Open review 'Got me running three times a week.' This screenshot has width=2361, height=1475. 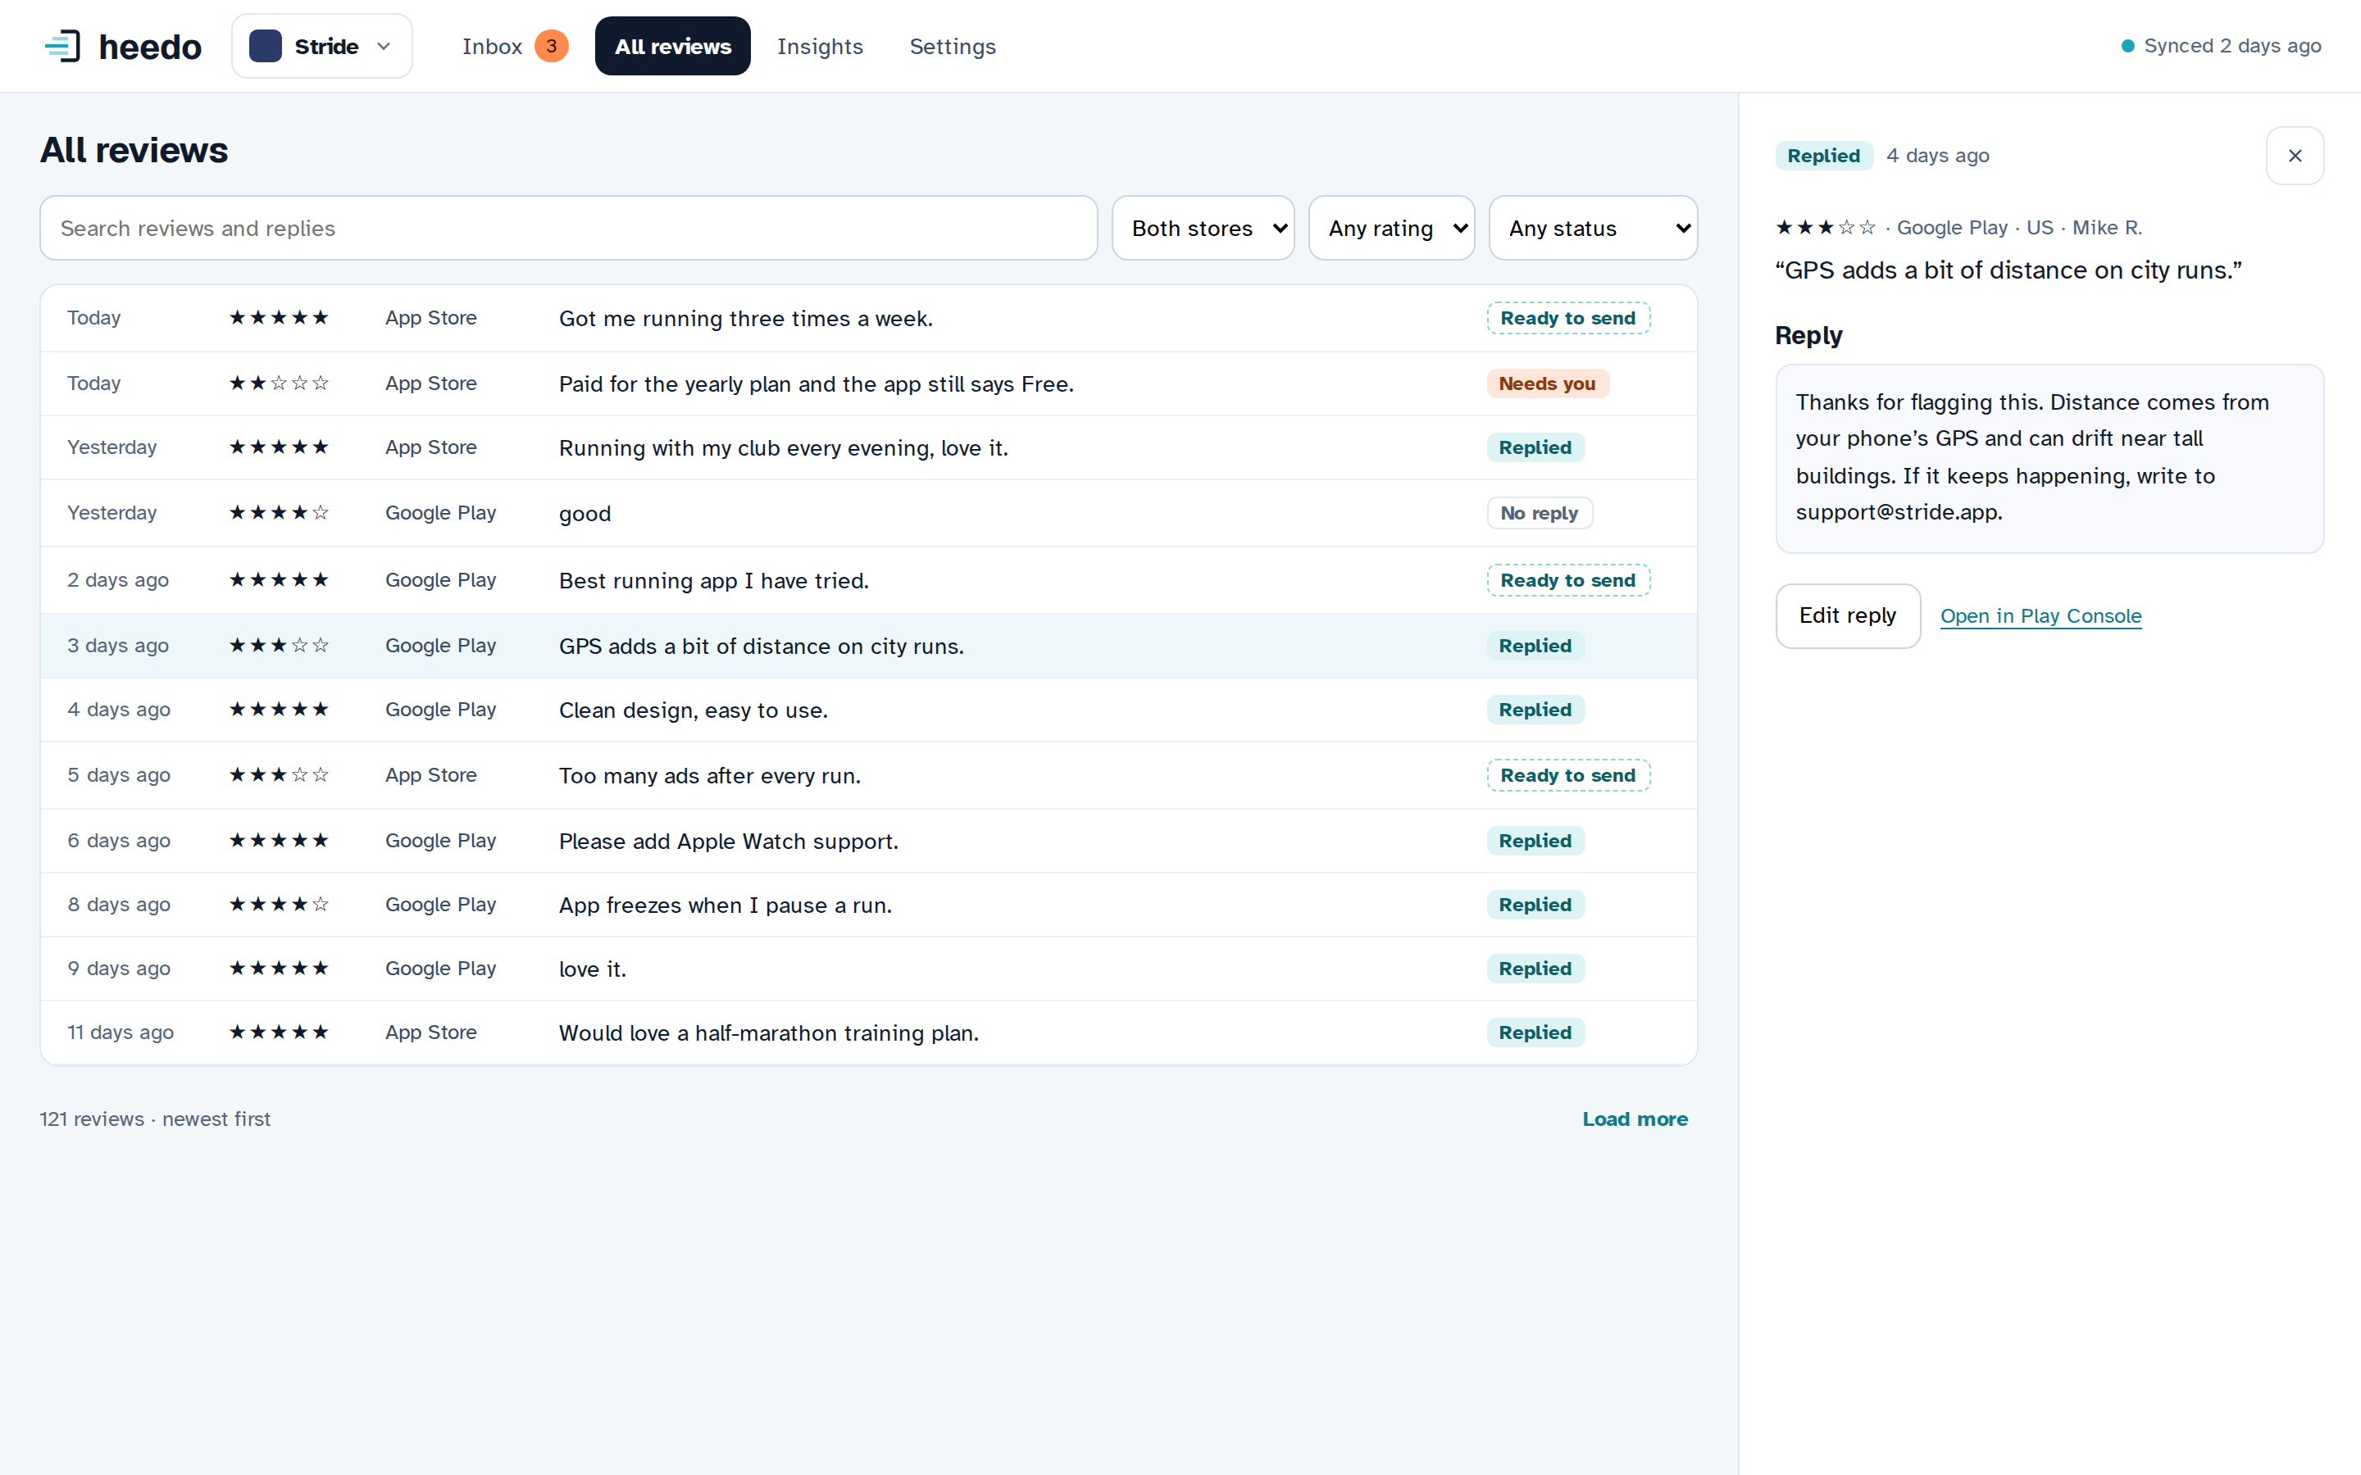point(868,318)
